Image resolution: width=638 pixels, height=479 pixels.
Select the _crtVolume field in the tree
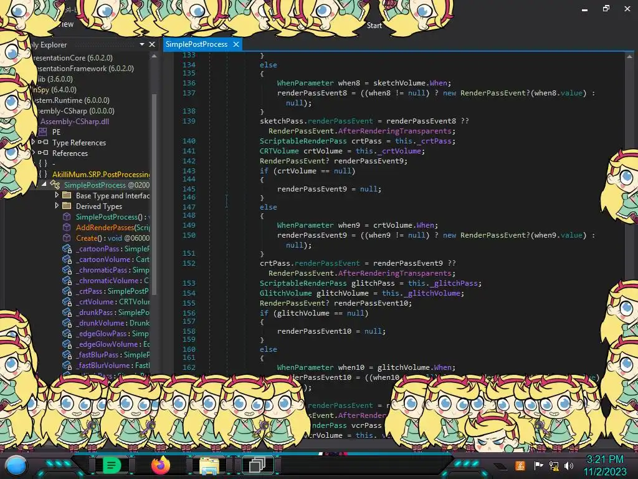tap(113, 302)
